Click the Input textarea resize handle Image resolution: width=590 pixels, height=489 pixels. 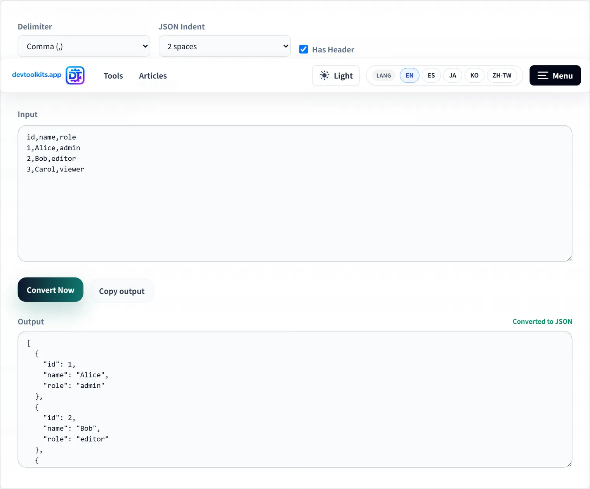[x=569, y=258]
